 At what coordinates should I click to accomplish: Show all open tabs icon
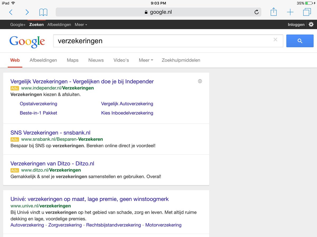307,12
